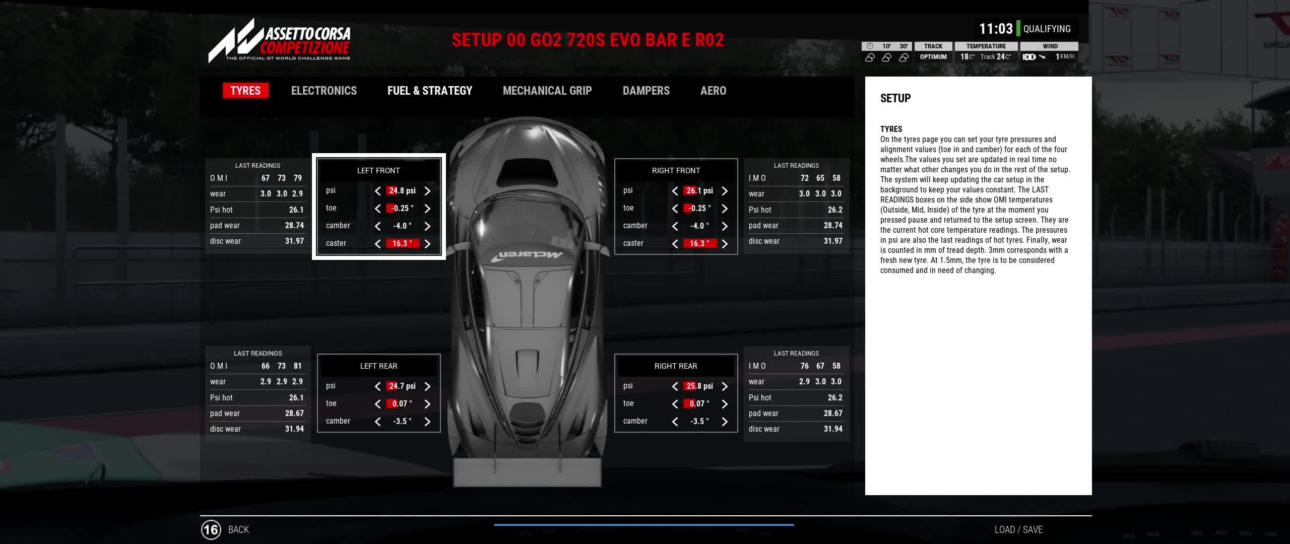Viewport: 1290px width, 544px height.
Task: Increase Left Rear toe value
Action: [x=427, y=404]
